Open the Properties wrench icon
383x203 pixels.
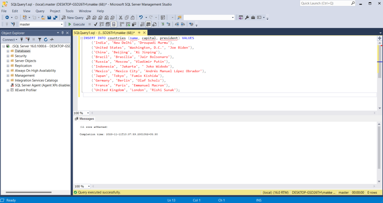coord(247,18)
